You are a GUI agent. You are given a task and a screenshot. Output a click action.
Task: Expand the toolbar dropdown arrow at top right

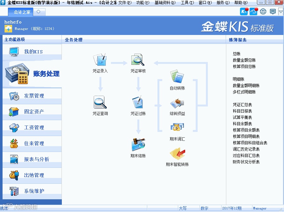click(x=281, y=12)
